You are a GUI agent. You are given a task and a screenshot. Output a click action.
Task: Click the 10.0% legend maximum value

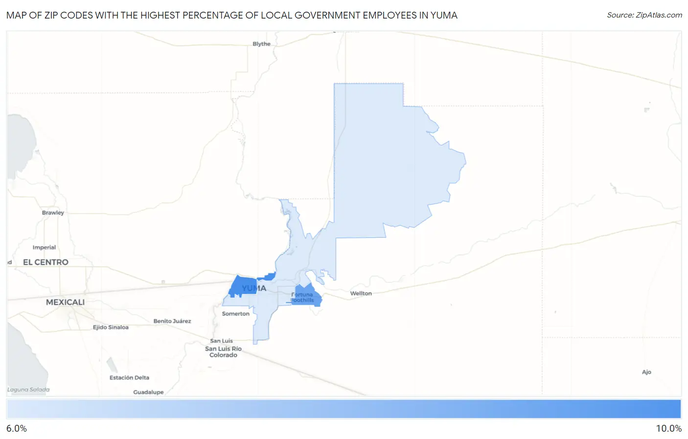point(668,429)
